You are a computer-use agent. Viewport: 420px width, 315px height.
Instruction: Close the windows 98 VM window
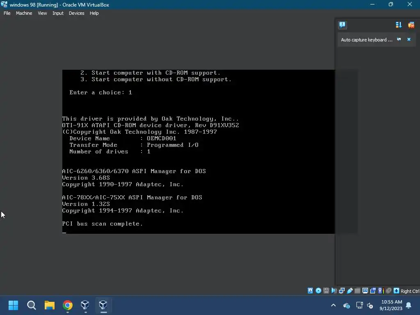click(x=410, y=4)
